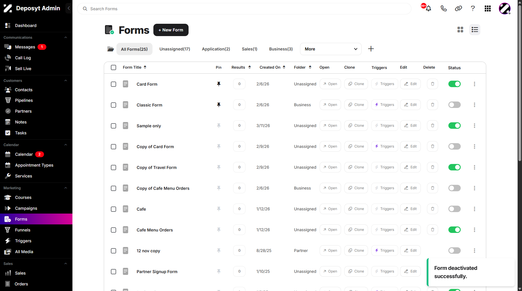Unpin the Card Form pin icon
The height and width of the screenshot is (291, 522).
[x=219, y=84]
